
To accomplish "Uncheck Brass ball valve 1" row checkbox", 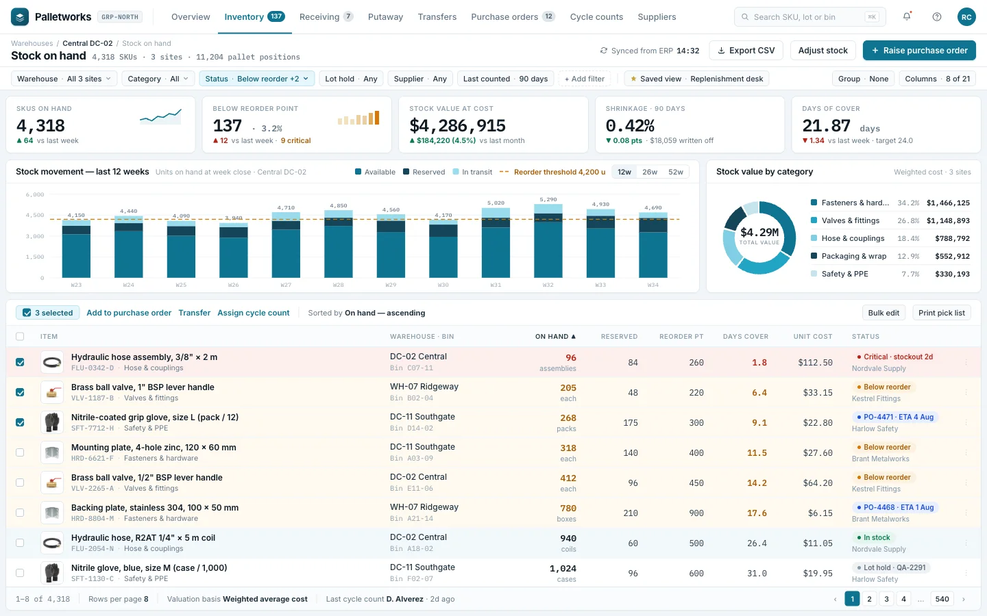I will coord(20,393).
